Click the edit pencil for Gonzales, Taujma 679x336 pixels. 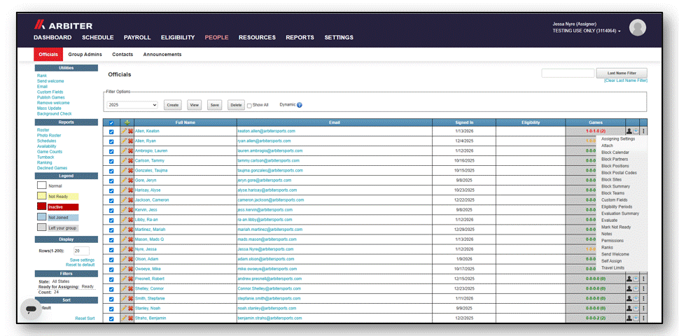pos(124,171)
